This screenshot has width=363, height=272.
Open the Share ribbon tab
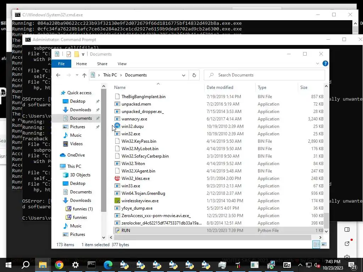tap(102, 64)
